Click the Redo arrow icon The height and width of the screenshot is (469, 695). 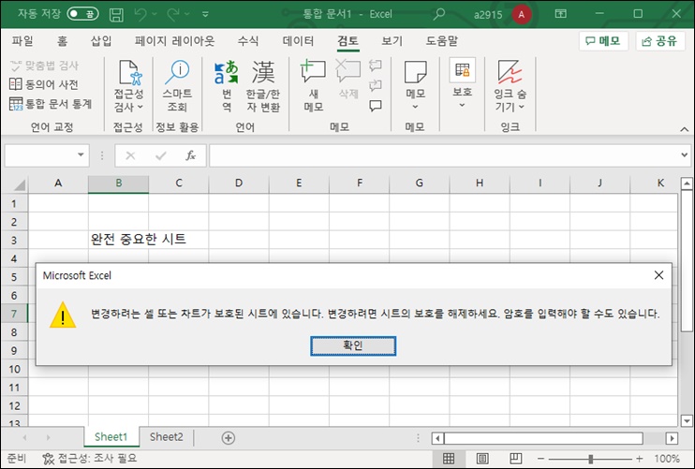(x=173, y=14)
